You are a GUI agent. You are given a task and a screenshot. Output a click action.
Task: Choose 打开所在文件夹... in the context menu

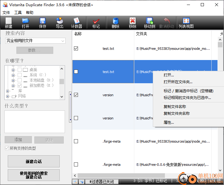[x=188, y=82]
